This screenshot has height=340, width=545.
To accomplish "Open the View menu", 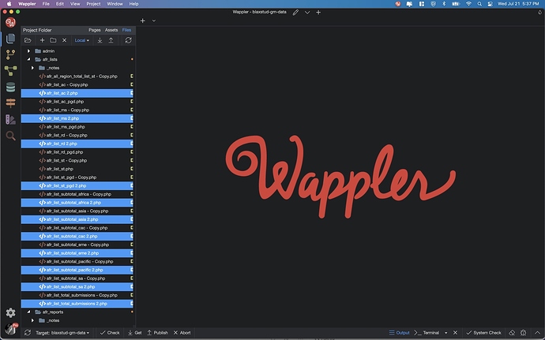I will (75, 4).
